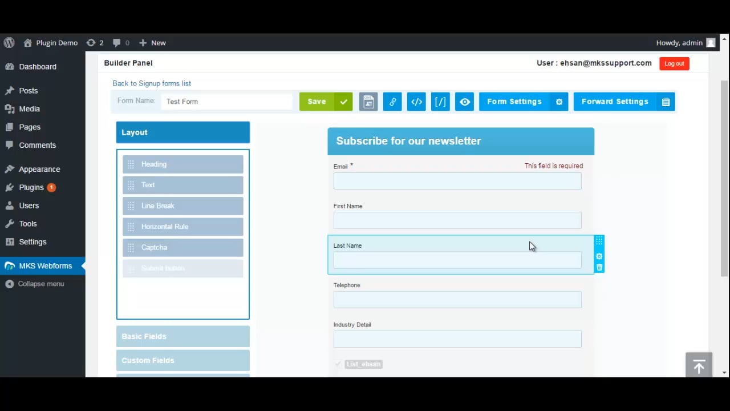Collapse the Layout panel header
Viewport: 730px width, 411px height.
pos(183,132)
